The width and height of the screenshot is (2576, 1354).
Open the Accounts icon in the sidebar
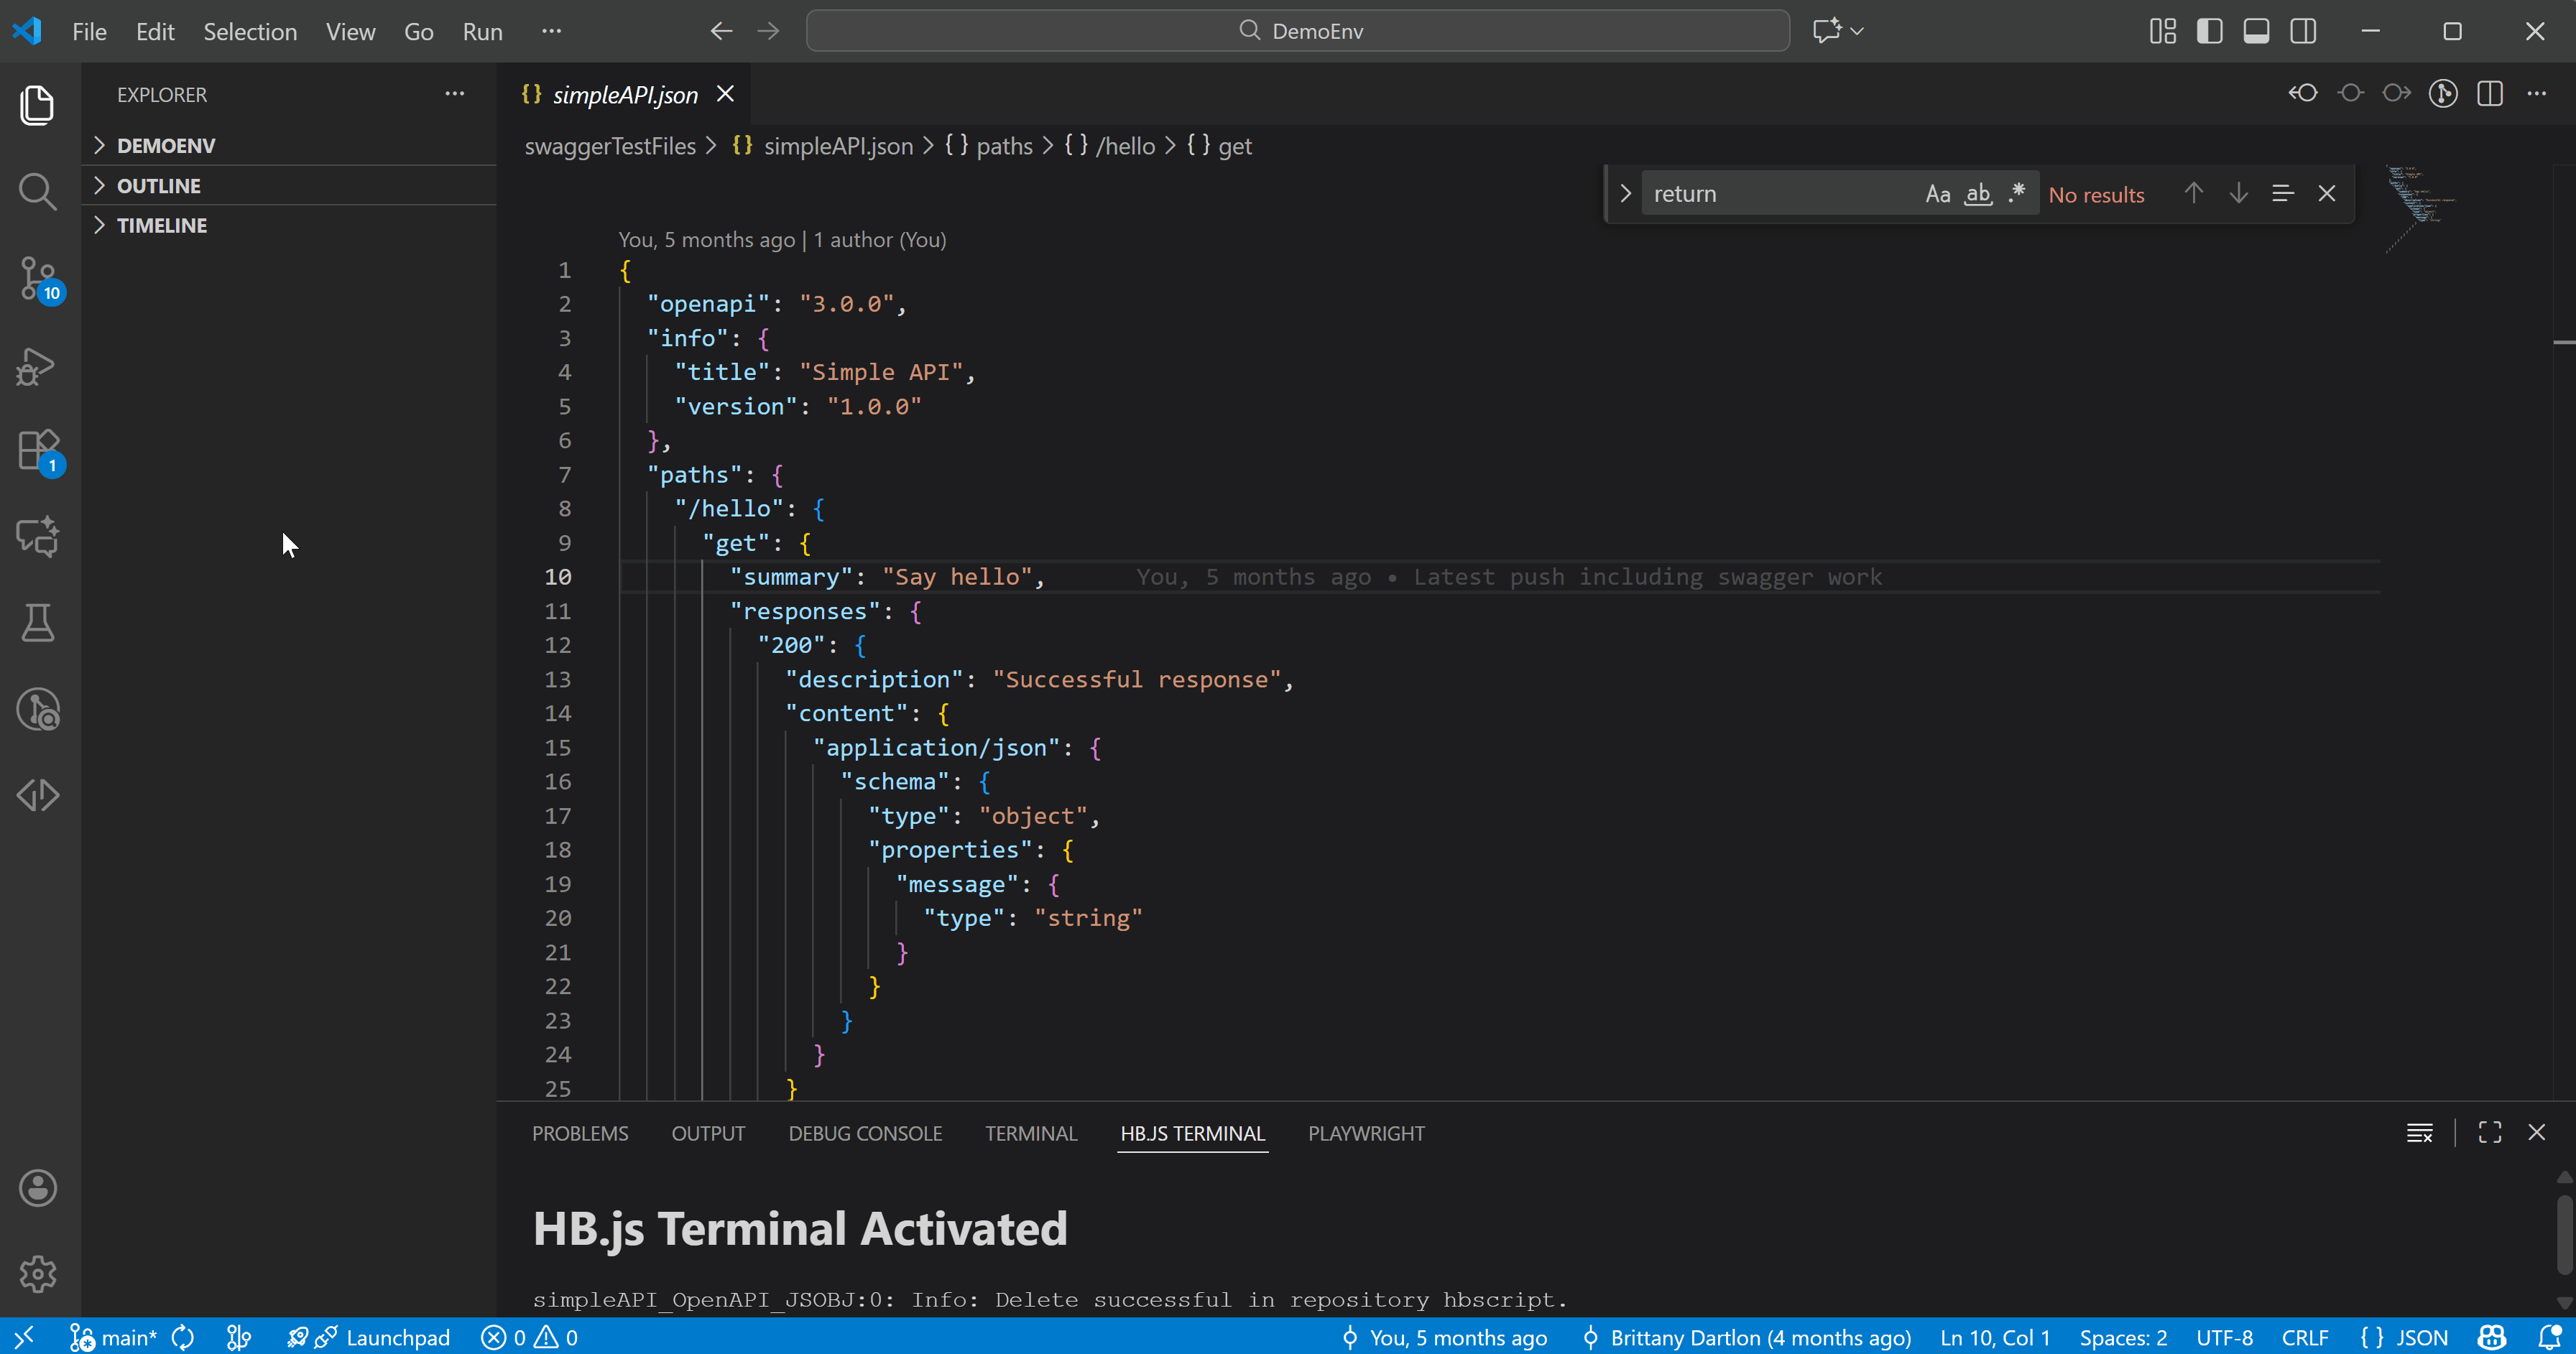tap(37, 1187)
